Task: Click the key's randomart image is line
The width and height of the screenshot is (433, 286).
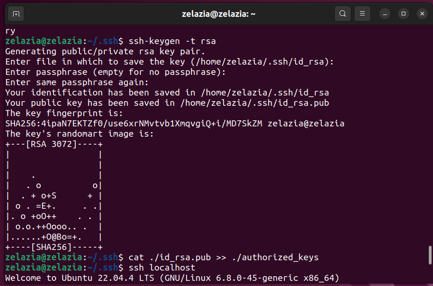Action: 79,134
